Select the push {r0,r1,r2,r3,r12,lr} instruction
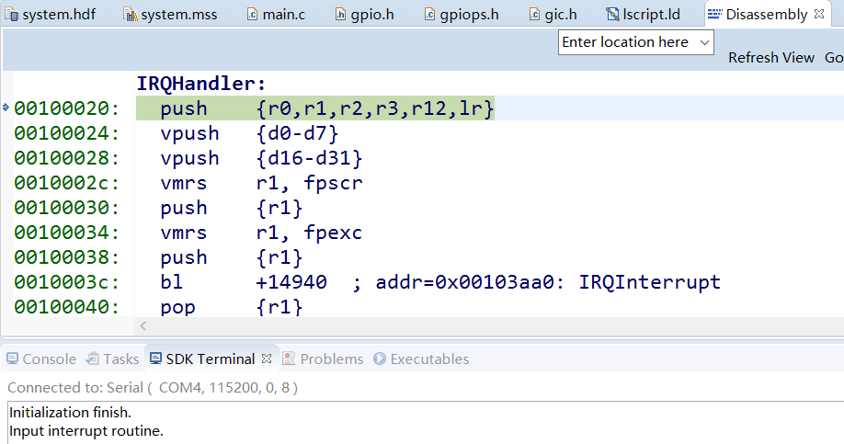This screenshot has height=444, width=844. tap(315, 108)
